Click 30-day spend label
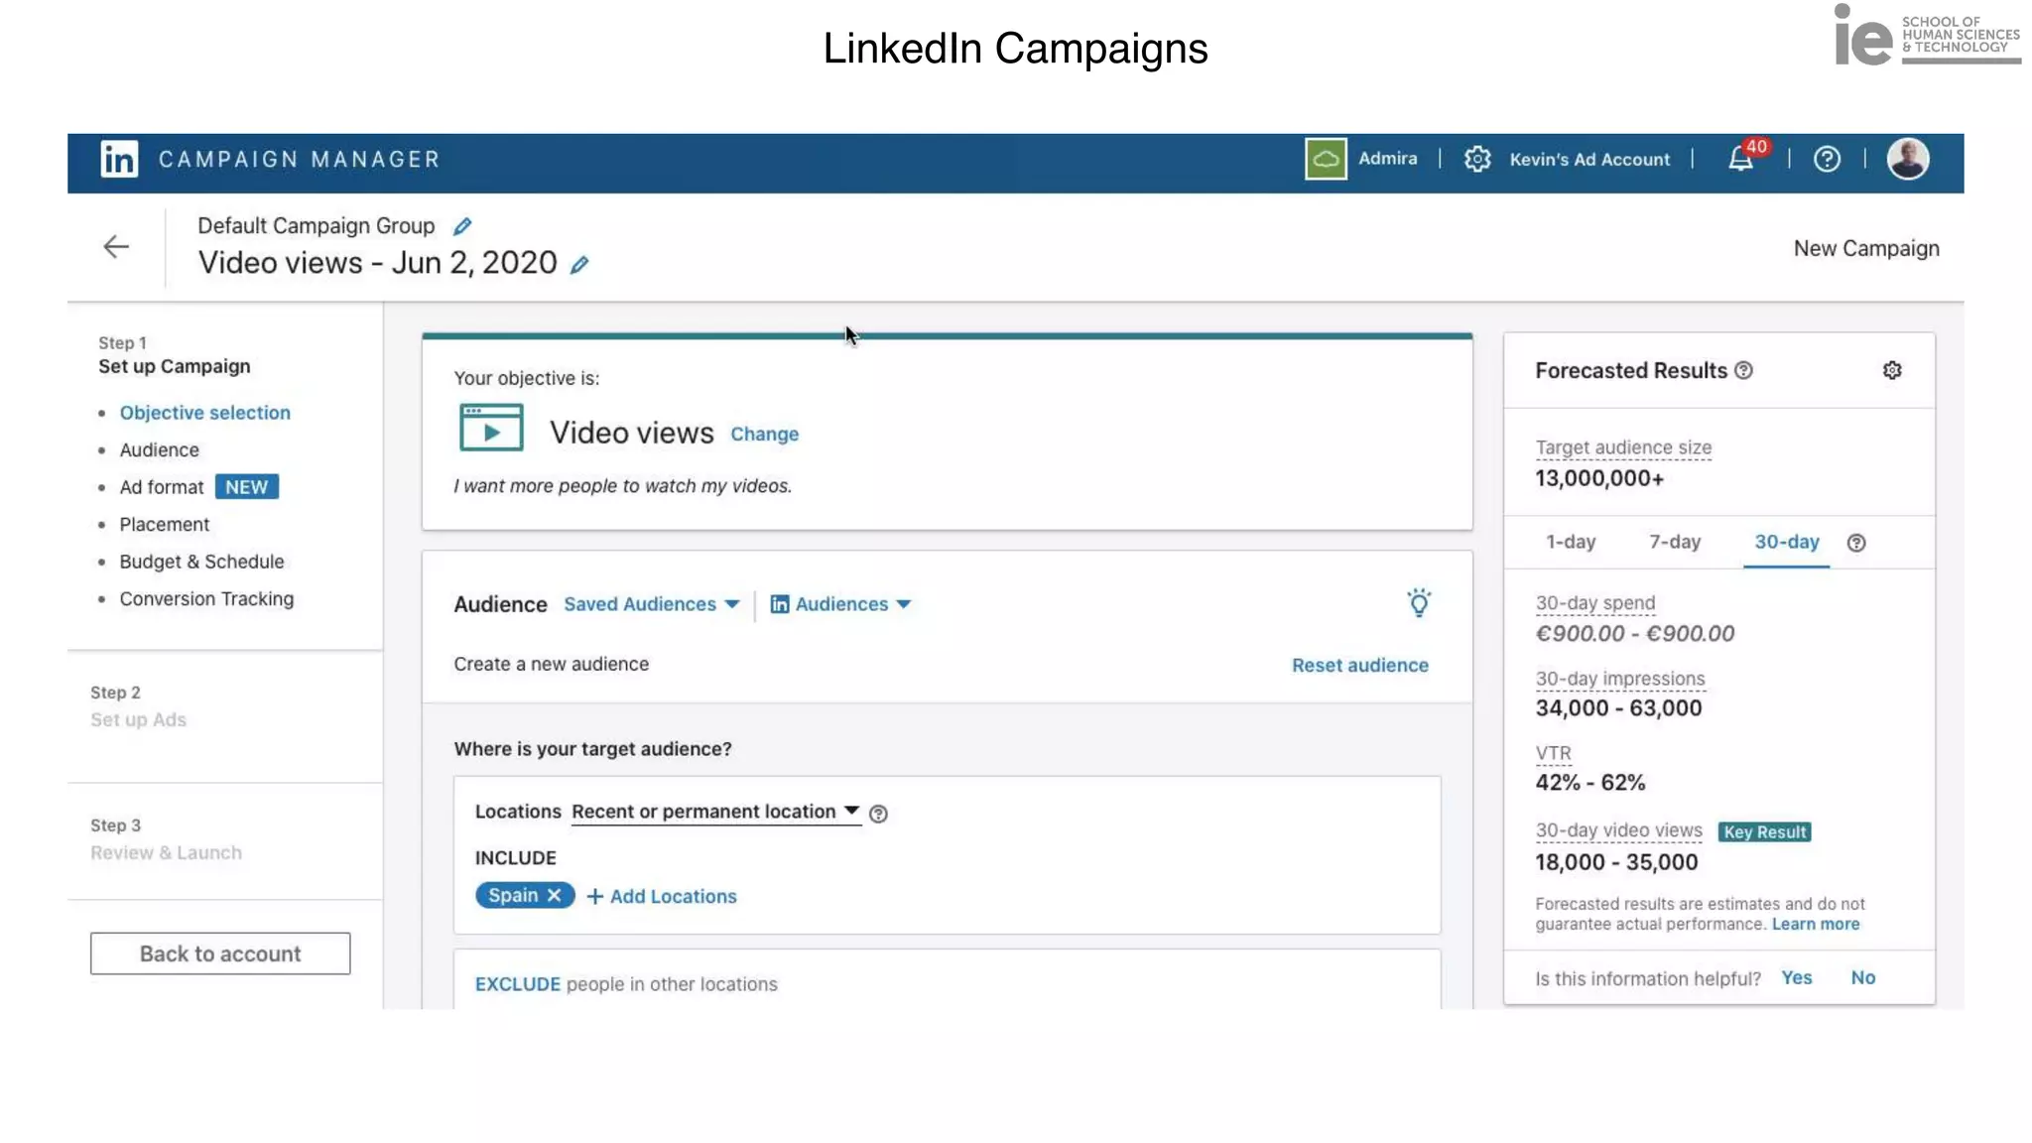The height and width of the screenshot is (1143, 2032). click(1595, 603)
